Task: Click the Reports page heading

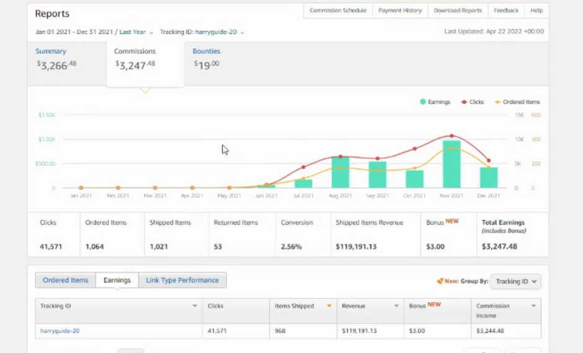Action: pyautogui.click(x=52, y=14)
